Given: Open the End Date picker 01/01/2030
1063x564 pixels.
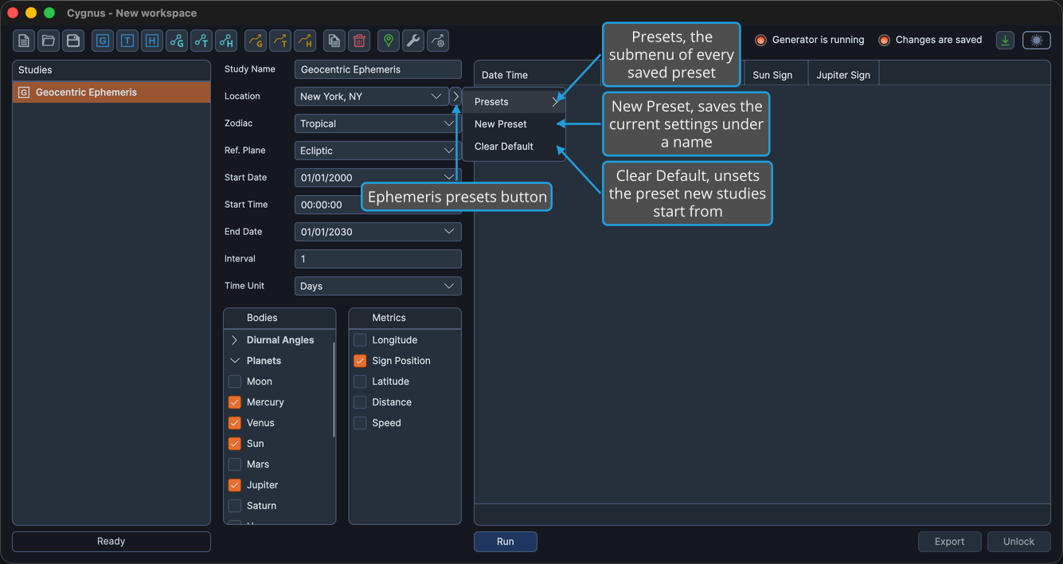Looking at the screenshot, I should [x=378, y=232].
